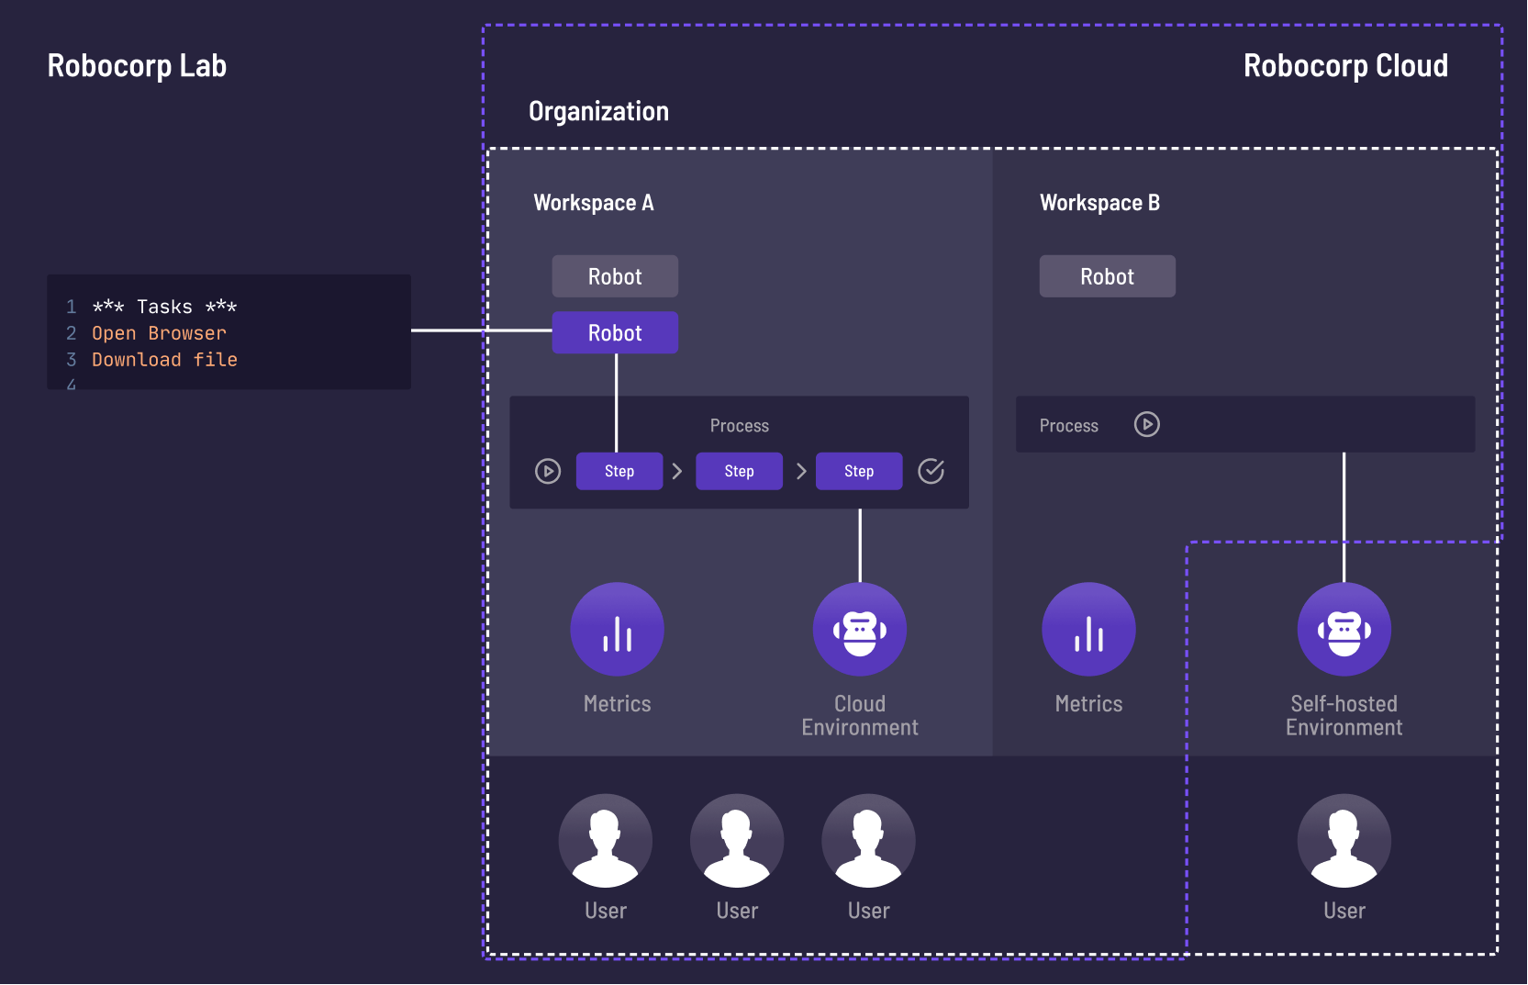Open the Cloud Environment robot icon
The width and height of the screenshot is (1528, 985).
click(x=860, y=630)
